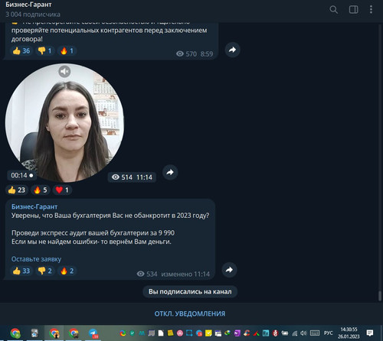383x341 pixels.
Task: Click the 514 views and 11:14 badge
Action: coord(132,177)
